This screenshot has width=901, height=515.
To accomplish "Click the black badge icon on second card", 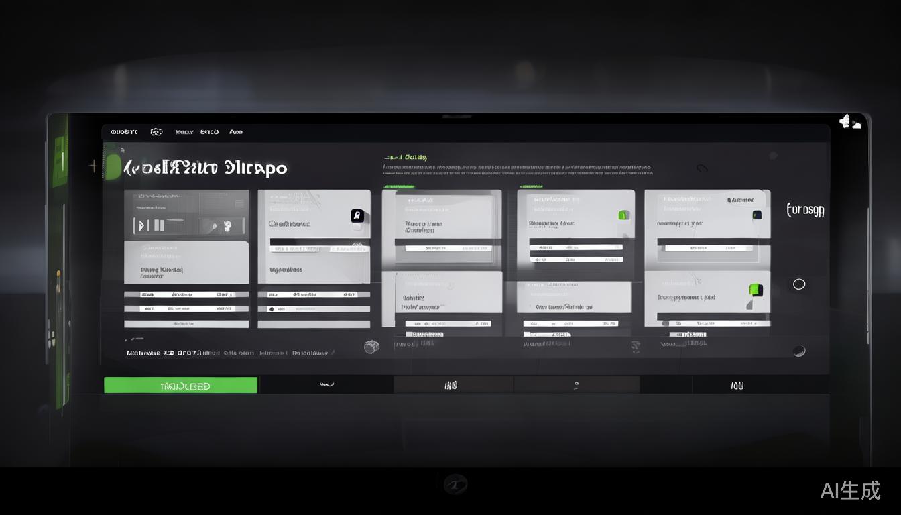I will click(357, 215).
